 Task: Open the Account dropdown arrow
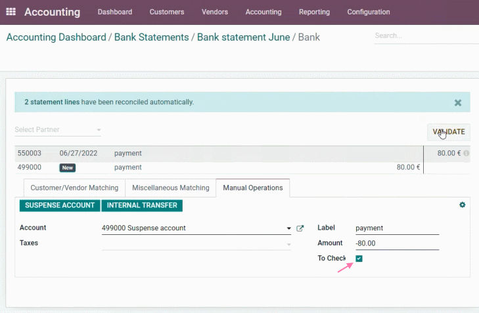pos(288,228)
